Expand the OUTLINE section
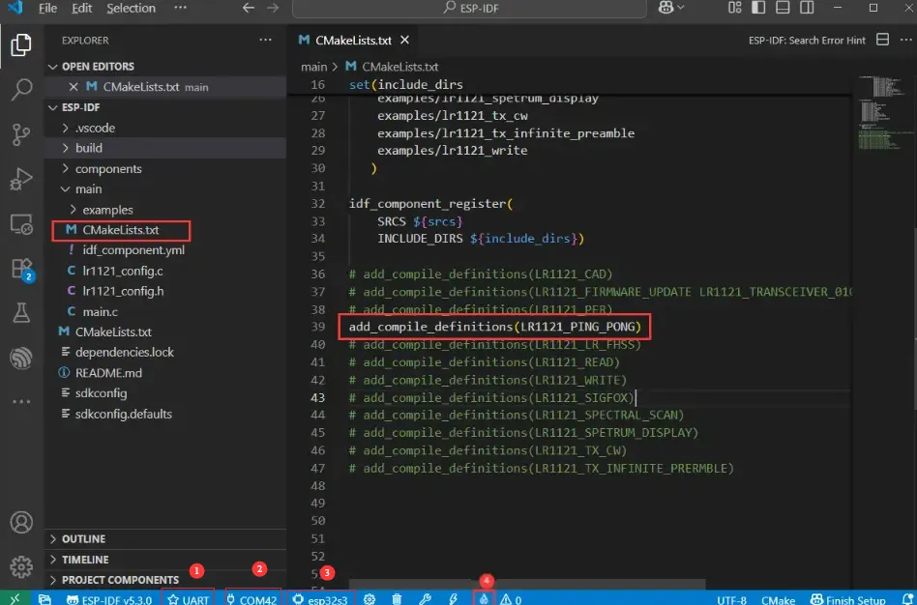Image resolution: width=917 pixels, height=605 pixels. [x=83, y=539]
